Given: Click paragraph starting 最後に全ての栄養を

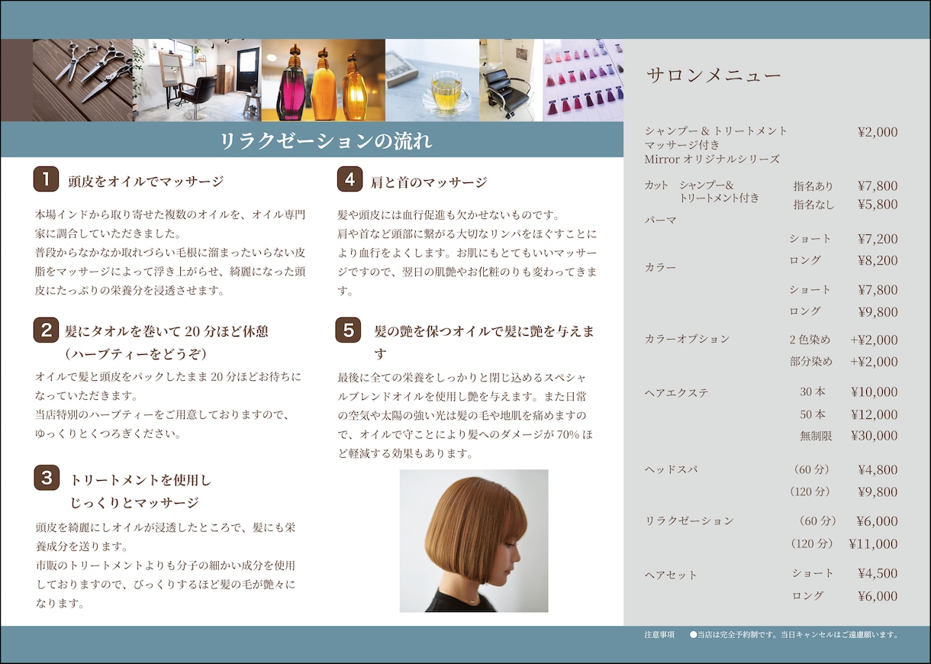Looking at the screenshot, I should tap(465, 415).
